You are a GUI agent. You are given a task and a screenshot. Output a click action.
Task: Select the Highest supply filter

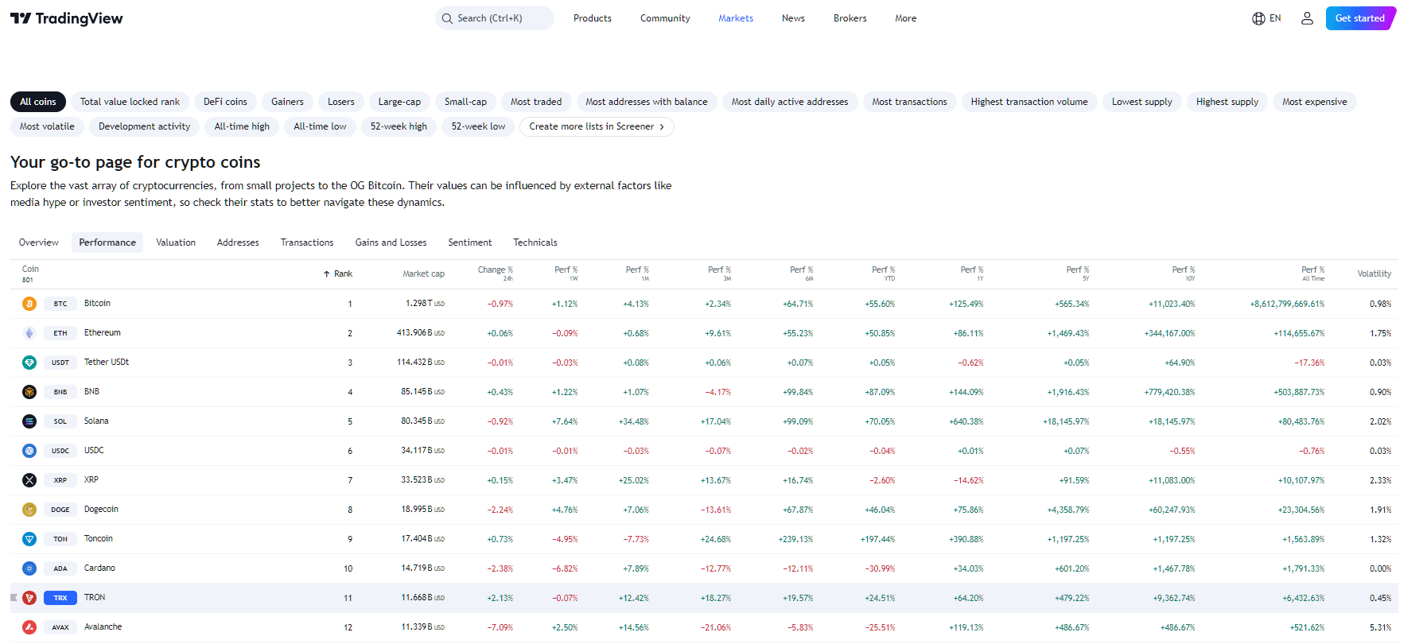click(1227, 102)
